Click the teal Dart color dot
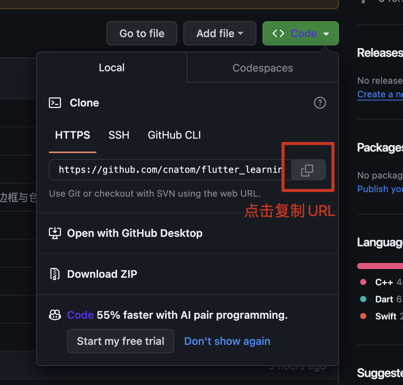 point(363,299)
